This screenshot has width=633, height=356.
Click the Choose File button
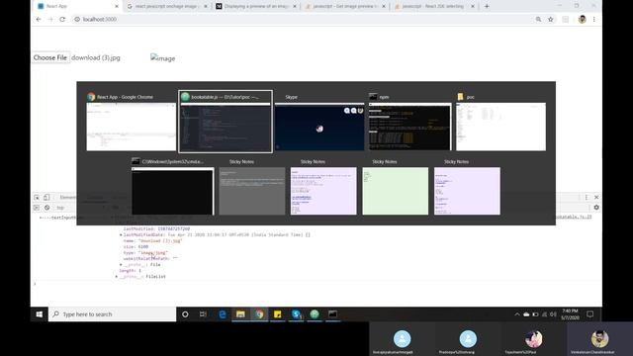click(x=50, y=57)
